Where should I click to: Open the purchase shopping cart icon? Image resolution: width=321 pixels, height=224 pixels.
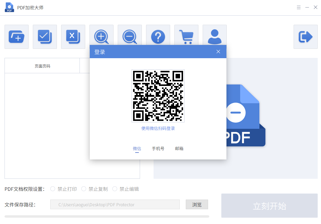[x=186, y=36]
